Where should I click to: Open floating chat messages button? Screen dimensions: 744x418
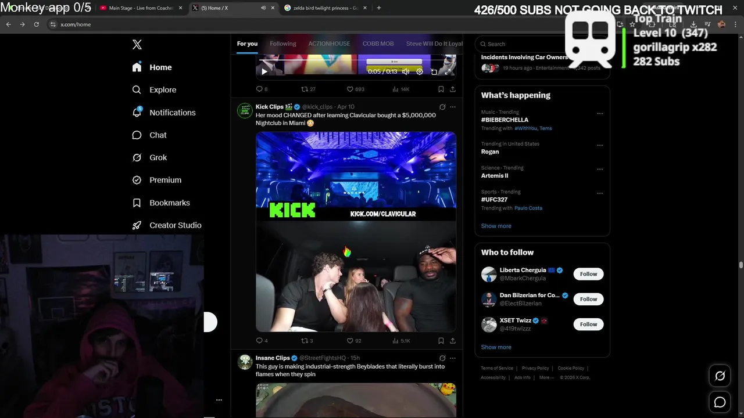720,402
